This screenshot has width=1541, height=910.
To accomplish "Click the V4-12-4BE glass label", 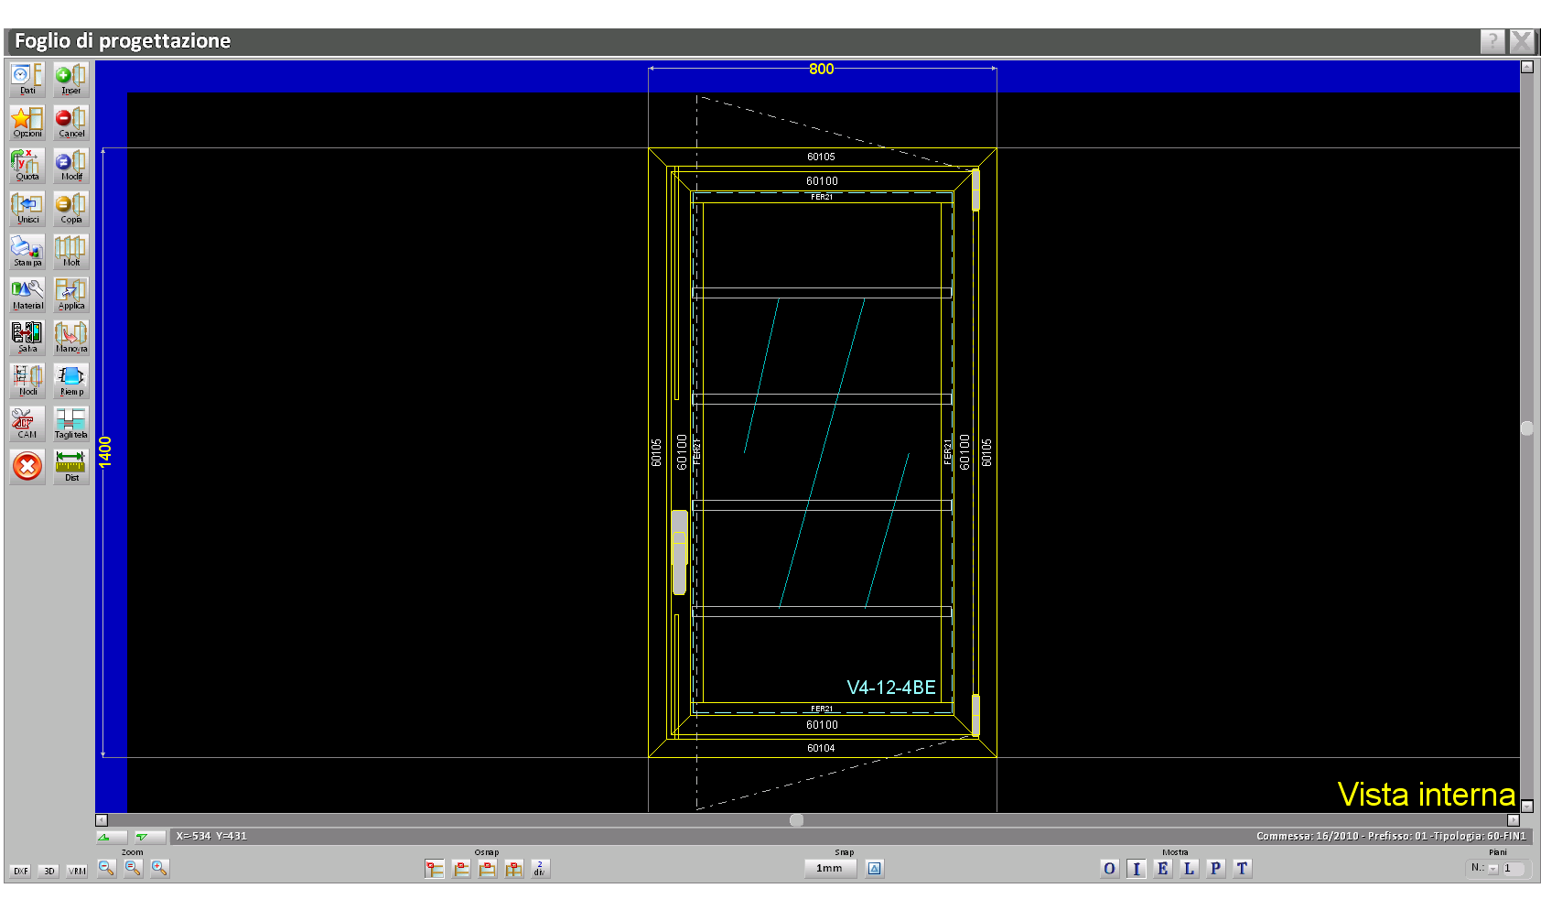I will click(891, 688).
